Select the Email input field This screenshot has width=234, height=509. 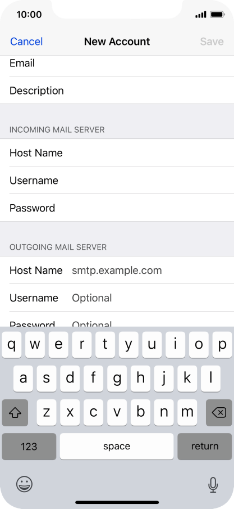pos(117,64)
